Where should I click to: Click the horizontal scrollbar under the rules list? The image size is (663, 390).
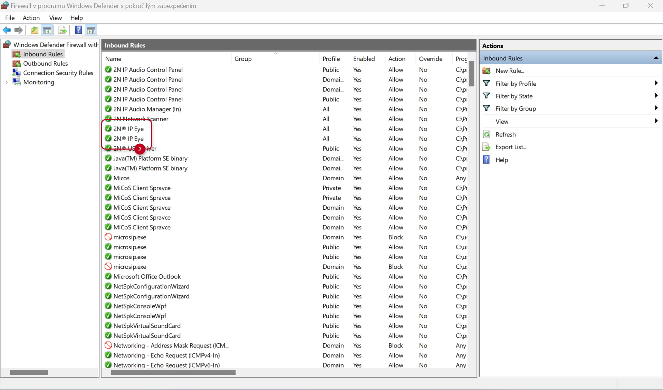(173, 372)
